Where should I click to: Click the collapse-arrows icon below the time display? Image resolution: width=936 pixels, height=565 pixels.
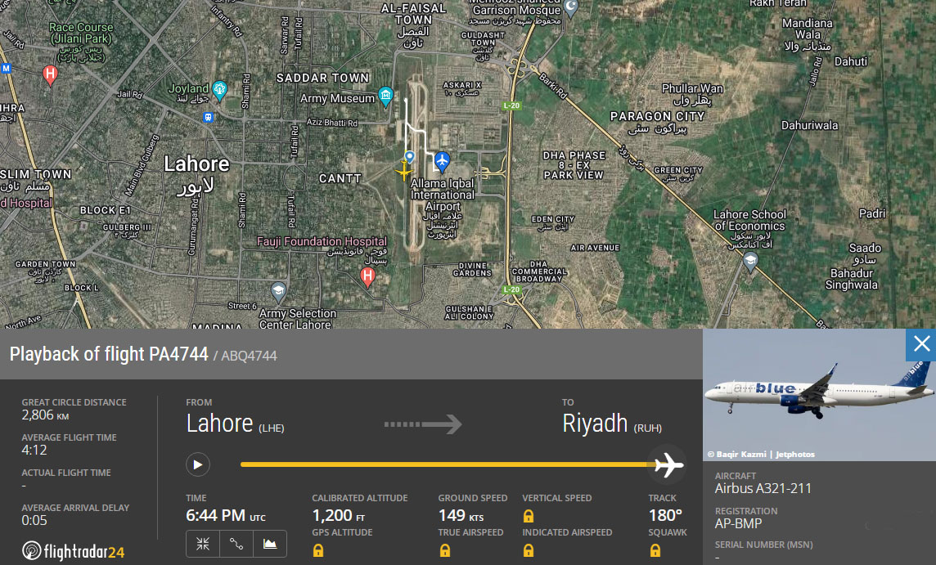[x=203, y=544]
